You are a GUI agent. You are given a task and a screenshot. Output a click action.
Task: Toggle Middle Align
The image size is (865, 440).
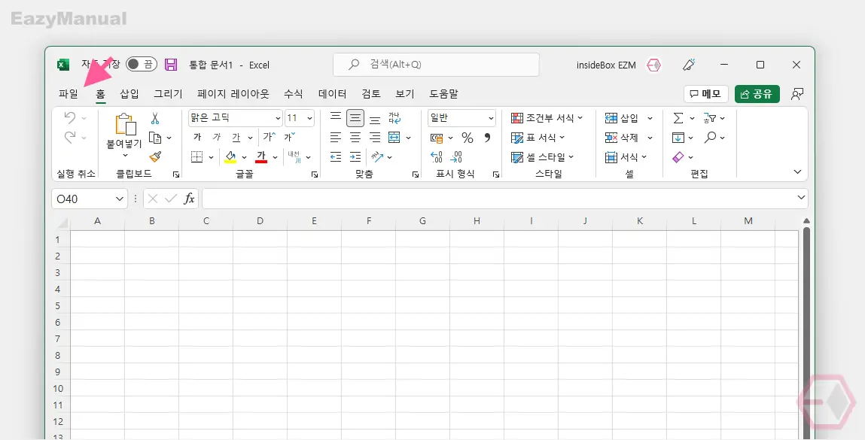tap(355, 118)
